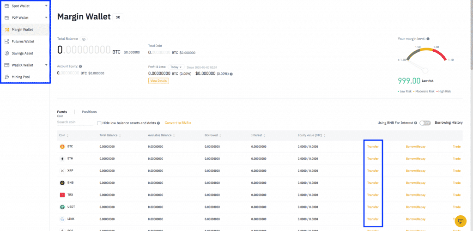Viewport: 473px width, 231px height.
Task: Click Trade in the TRX row
Action: coord(457,195)
